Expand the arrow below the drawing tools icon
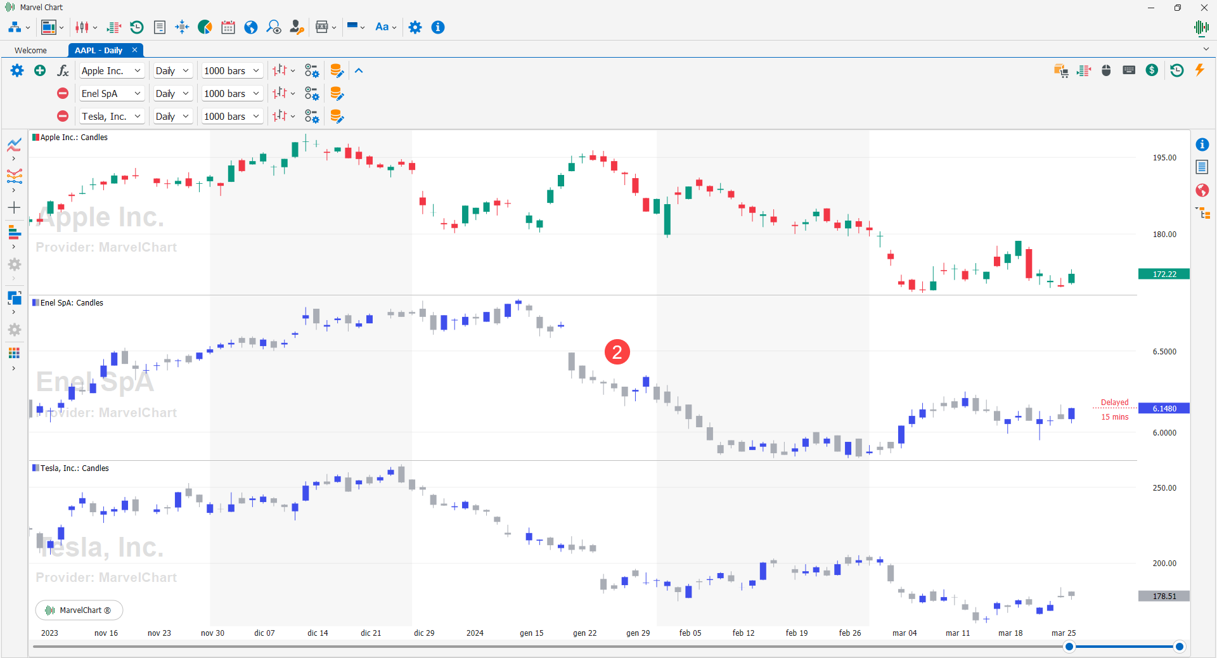 coord(14,190)
